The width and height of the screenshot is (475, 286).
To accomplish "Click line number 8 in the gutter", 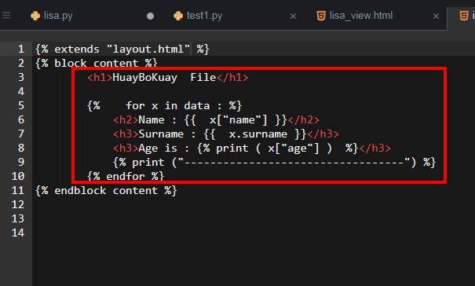I will [21, 148].
